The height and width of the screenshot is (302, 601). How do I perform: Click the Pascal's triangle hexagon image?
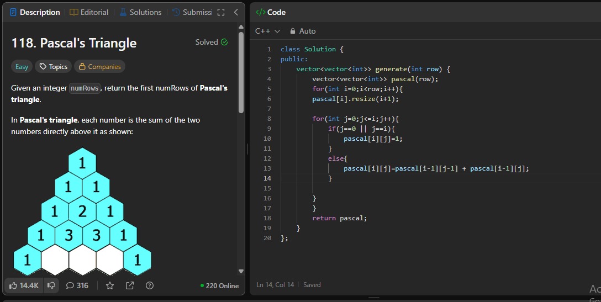pyautogui.click(x=82, y=211)
